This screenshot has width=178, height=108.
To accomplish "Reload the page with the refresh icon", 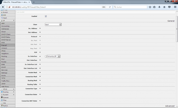I will click(x=110, y=7).
